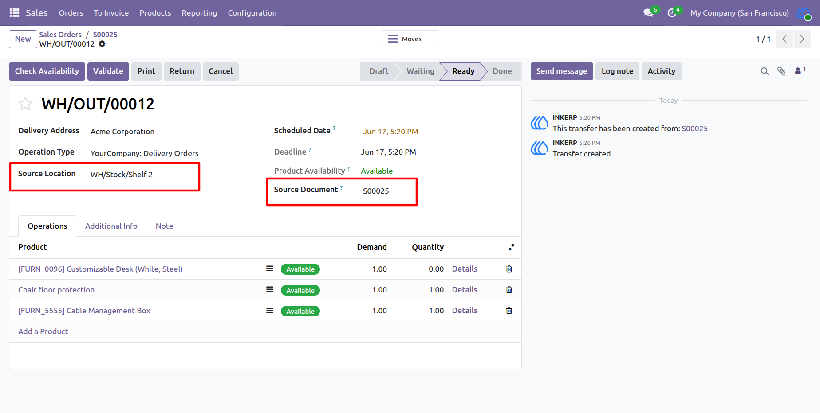Open the Moves smart button

click(410, 39)
